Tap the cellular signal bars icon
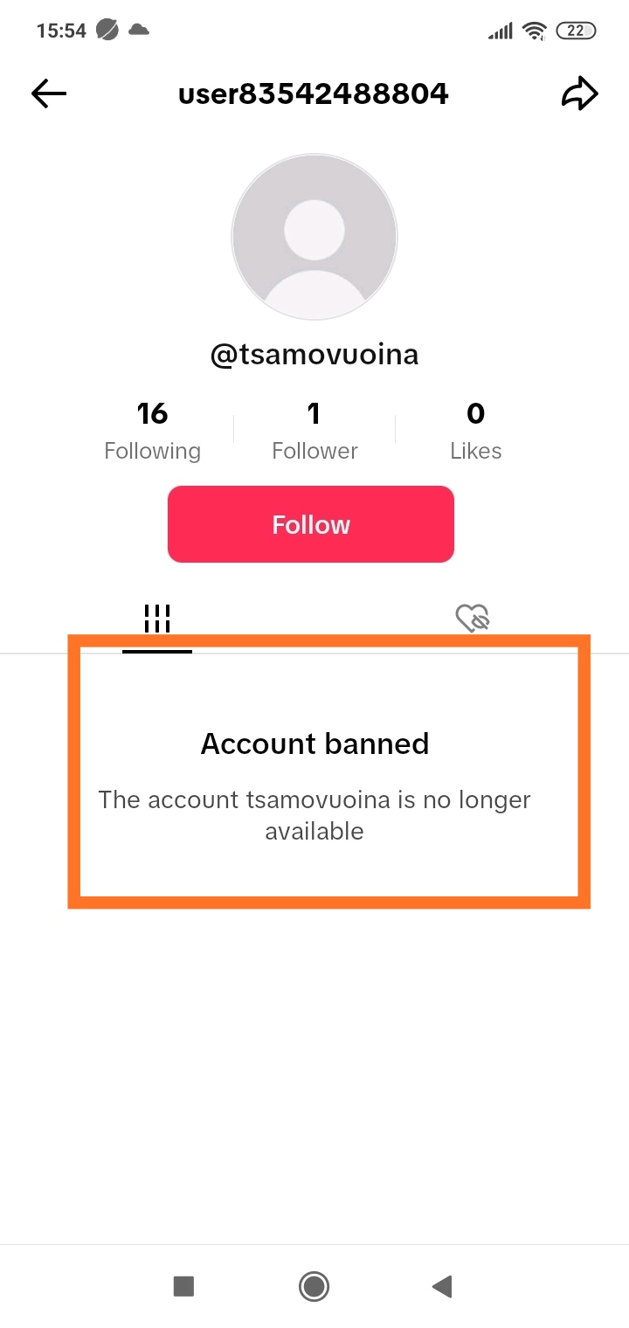629x1328 pixels. pyautogui.click(x=501, y=31)
